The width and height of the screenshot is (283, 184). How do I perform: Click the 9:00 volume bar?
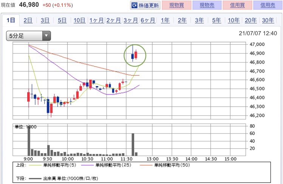coord(29,140)
